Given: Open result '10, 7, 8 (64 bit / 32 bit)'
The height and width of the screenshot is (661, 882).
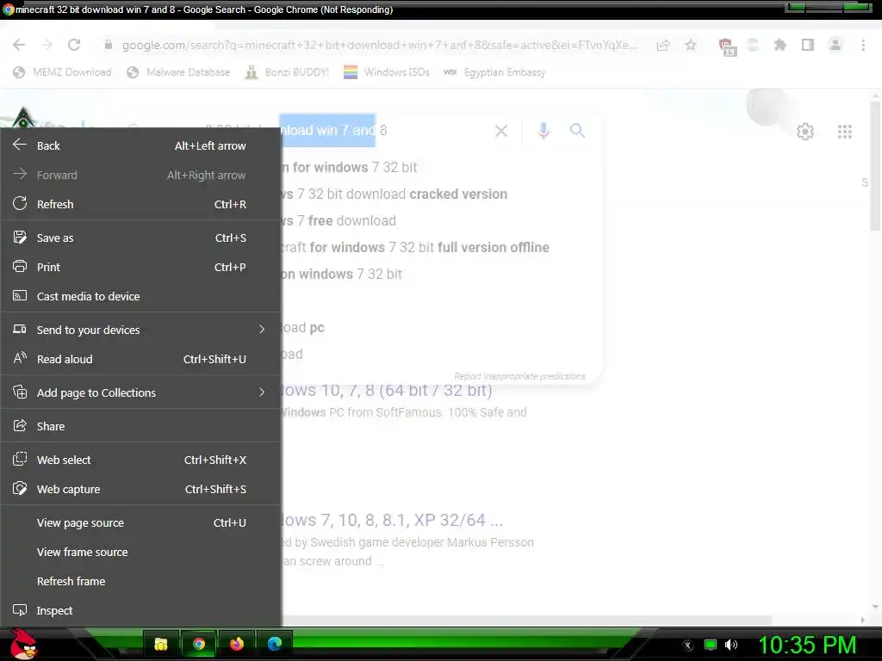Looking at the screenshot, I should pos(387,390).
